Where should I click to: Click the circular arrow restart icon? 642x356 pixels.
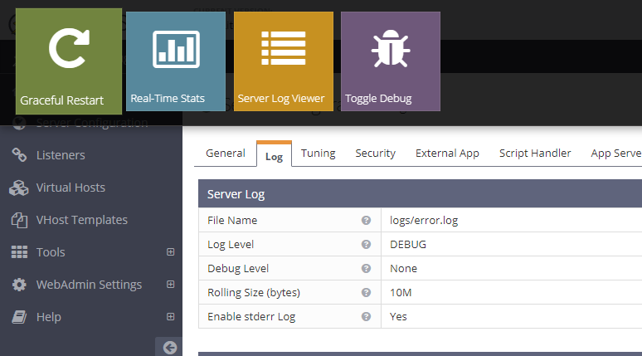pos(69,48)
